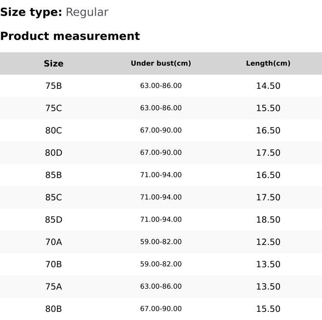The width and height of the screenshot is (322, 320).
Task: Choose the 80D size cell
Action: tap(54, 153)
